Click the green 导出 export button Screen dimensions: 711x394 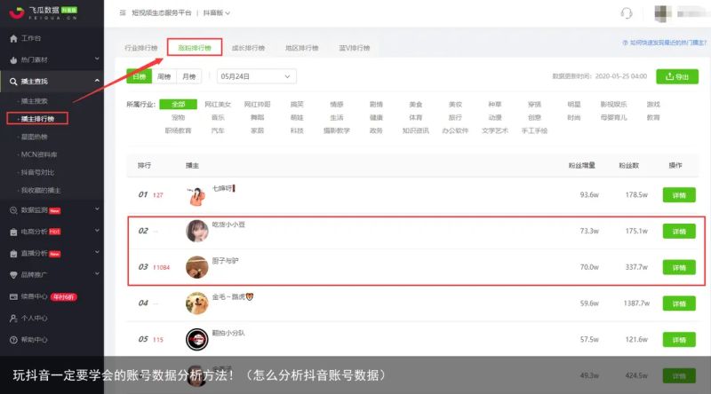tap(677, 76)
